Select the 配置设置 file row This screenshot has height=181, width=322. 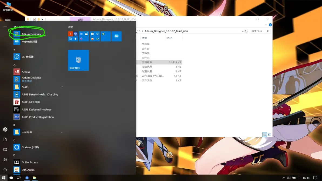pyautogui.click(x=159, y=71)
